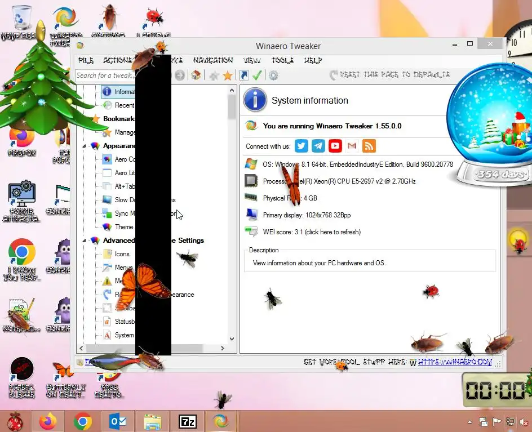The width and height of the screenshot is (532, 432).
Task: Click the Christmas ornament Start button
Action: coord(15,422)
